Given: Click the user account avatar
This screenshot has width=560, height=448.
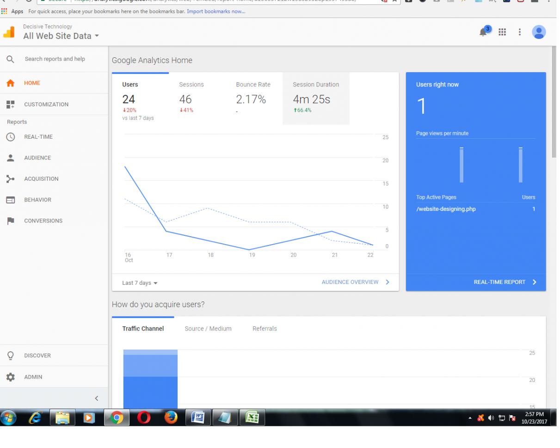Looking at the screenshot, I should (x=539, y=32).
